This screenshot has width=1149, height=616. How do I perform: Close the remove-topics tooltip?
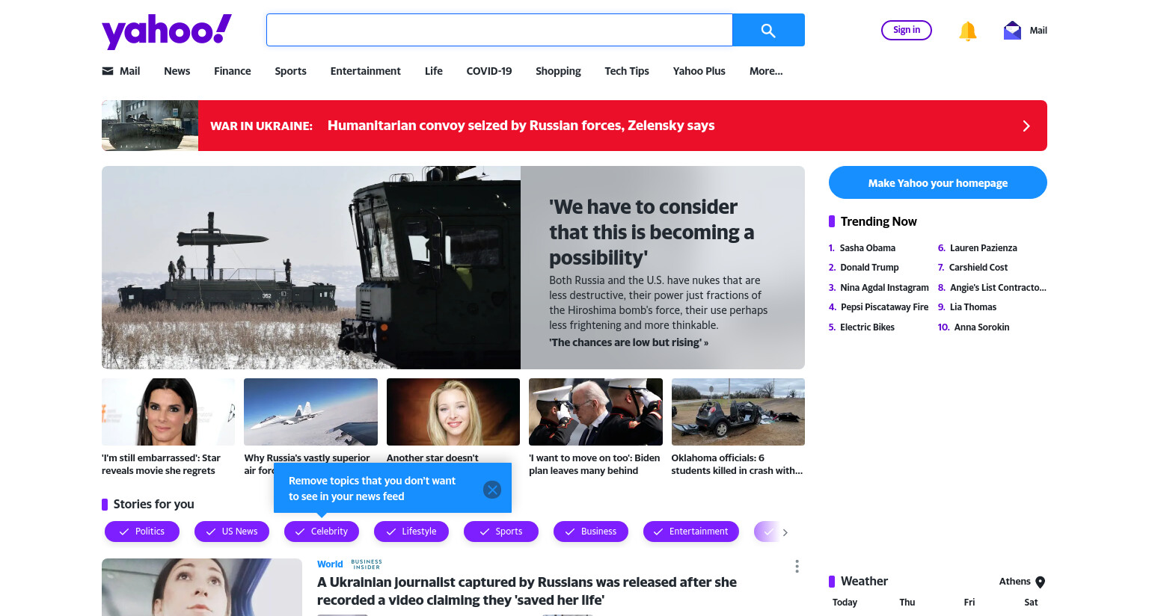coord(492,490)
